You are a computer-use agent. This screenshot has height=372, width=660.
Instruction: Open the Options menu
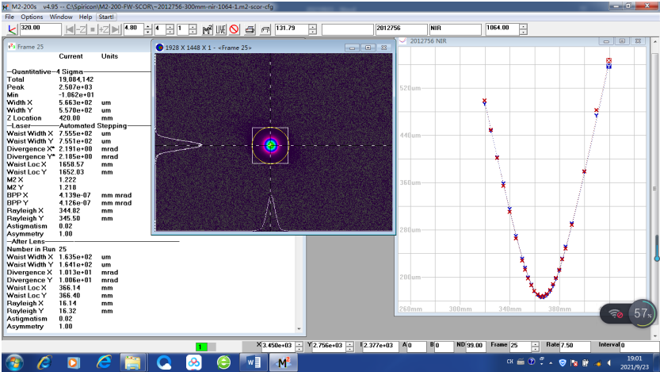32,17
